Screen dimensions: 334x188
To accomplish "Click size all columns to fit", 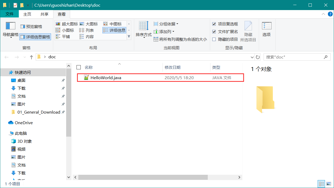I will click(x=180, y=39).
